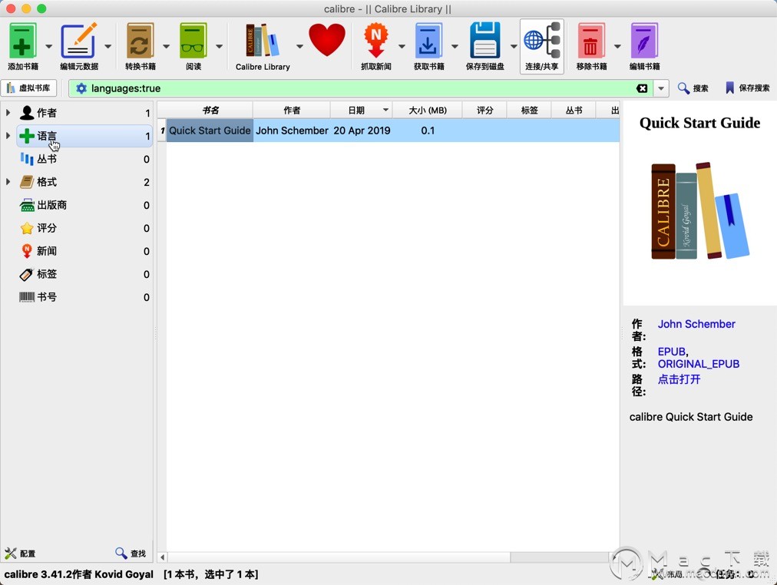
Task: Click the Add books icon
Action: pos(23,41)
